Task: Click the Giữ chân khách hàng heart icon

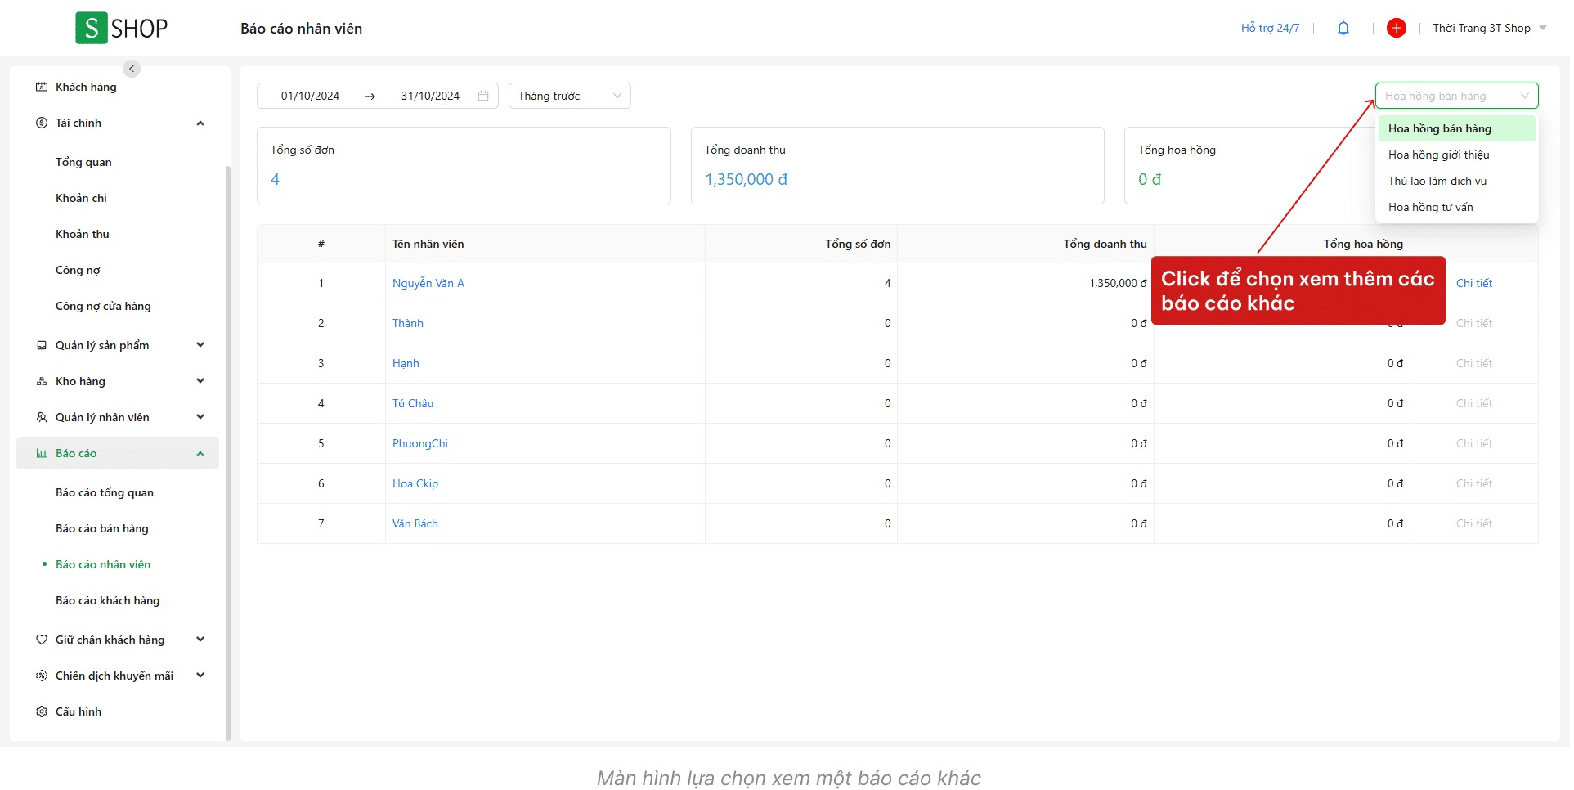Action: point(42,640)
